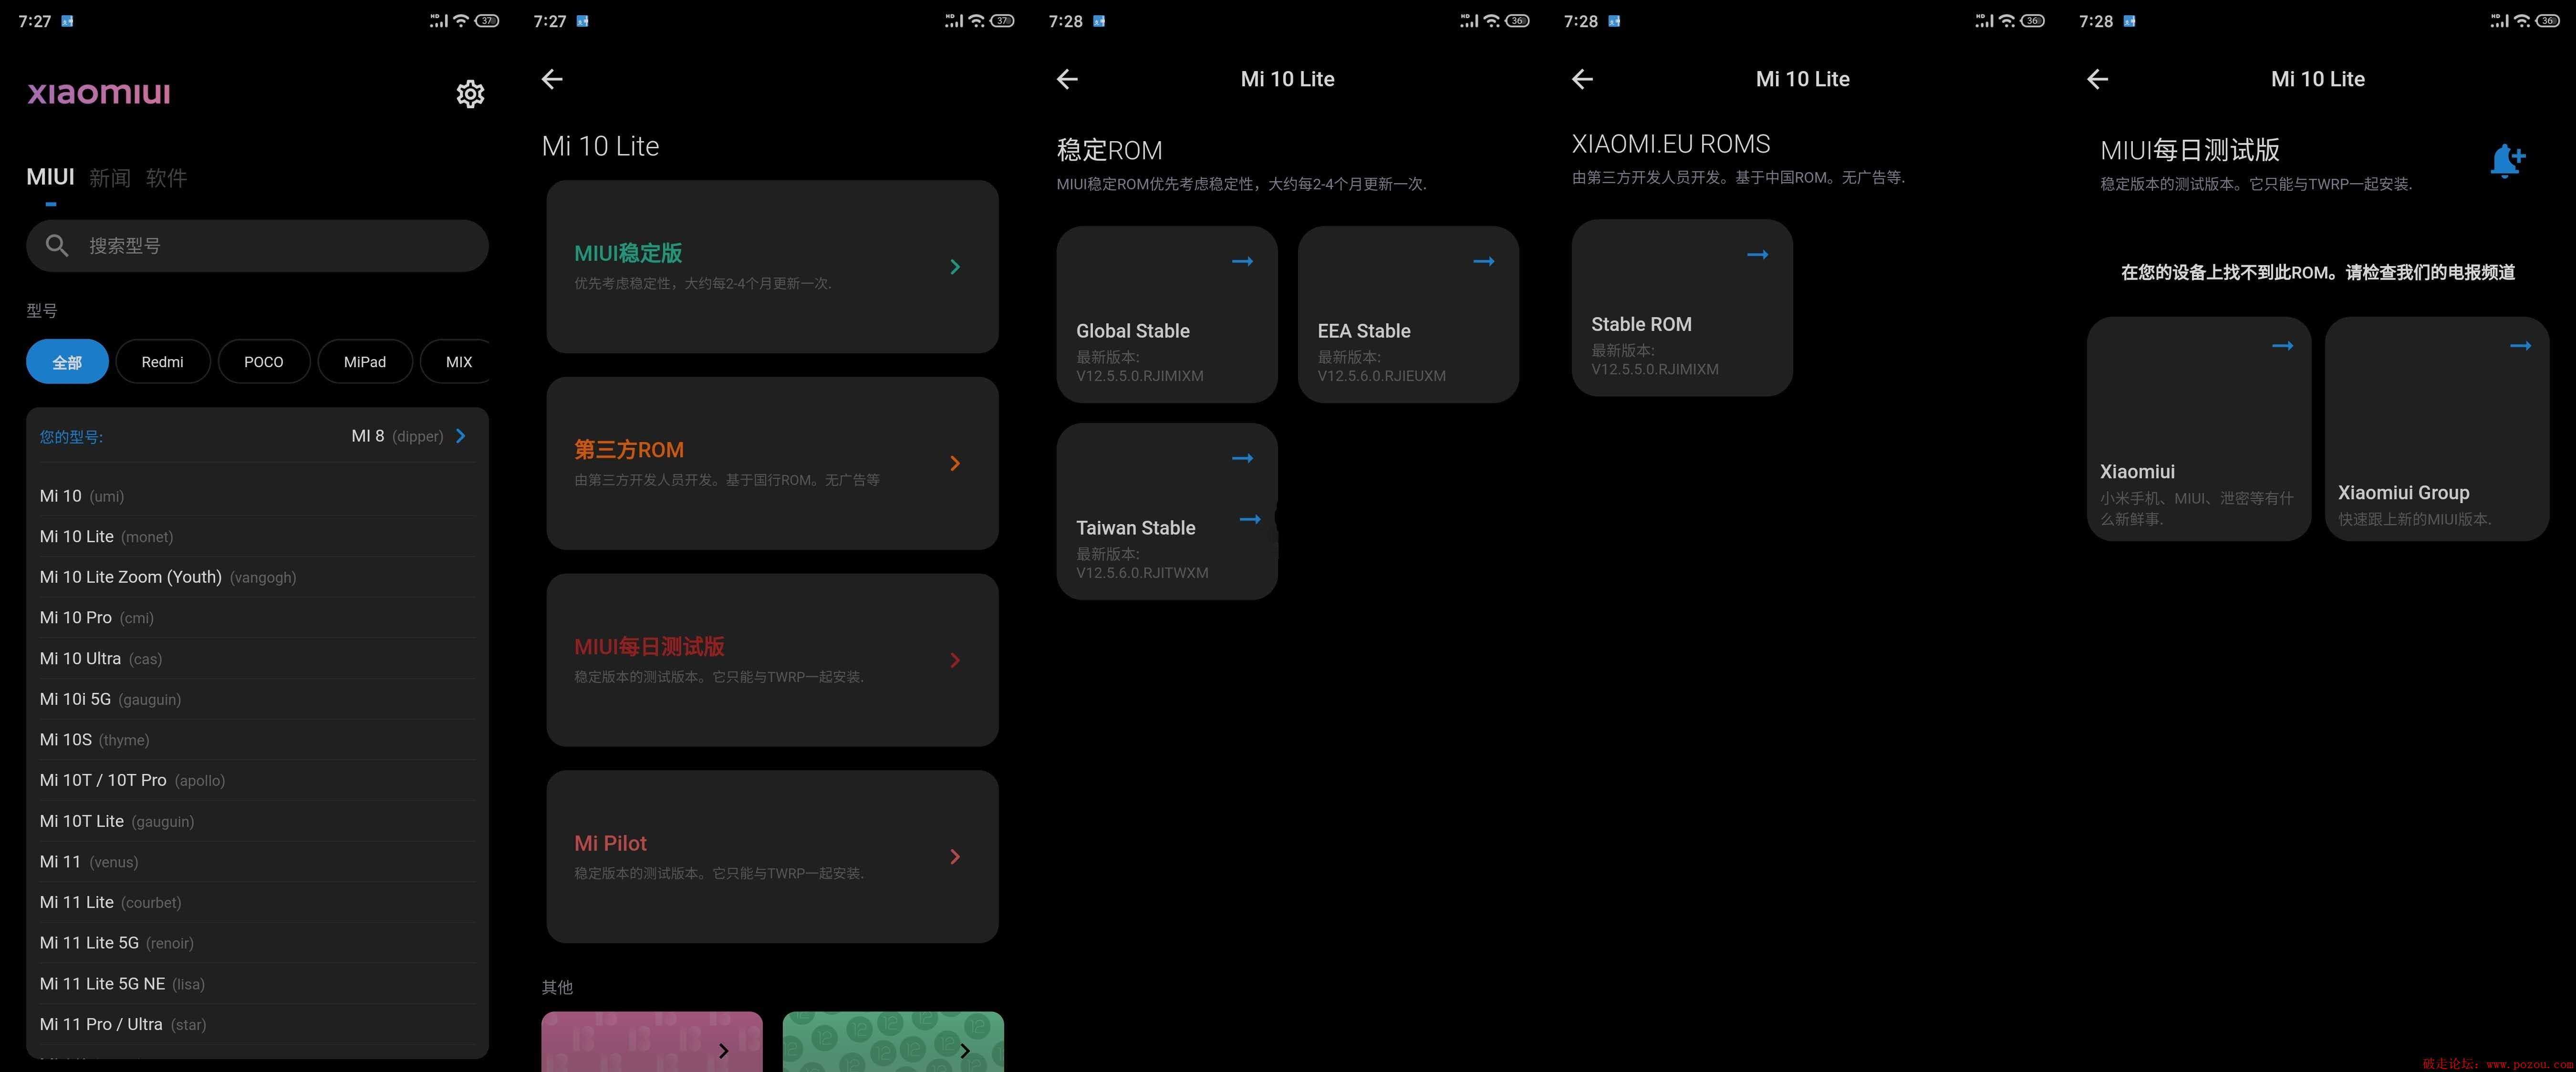Image resolution: width=2576 pixels, height=1072 pixels.
Task: Click the arrow icon on Global Stable card
Action: coord(1243,261)
